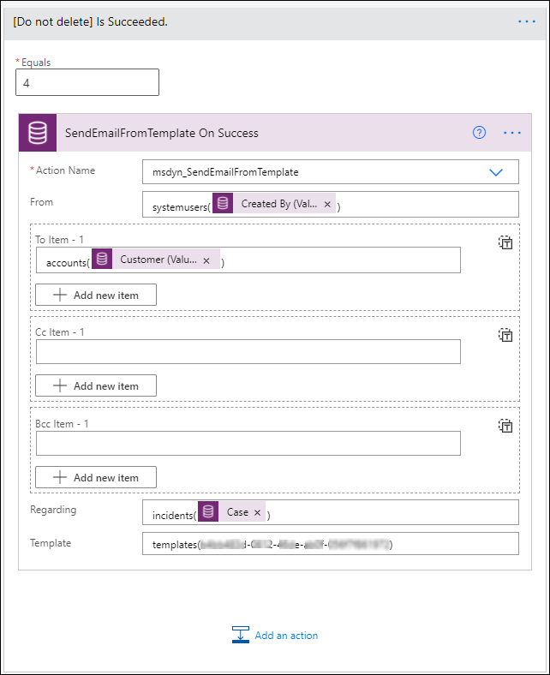550x675 pixels.
Task: Click the Action Name label
Action: pos(65,170)
